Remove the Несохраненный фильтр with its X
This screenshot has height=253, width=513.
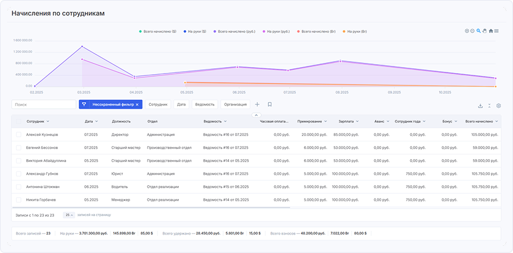[137, 105]
